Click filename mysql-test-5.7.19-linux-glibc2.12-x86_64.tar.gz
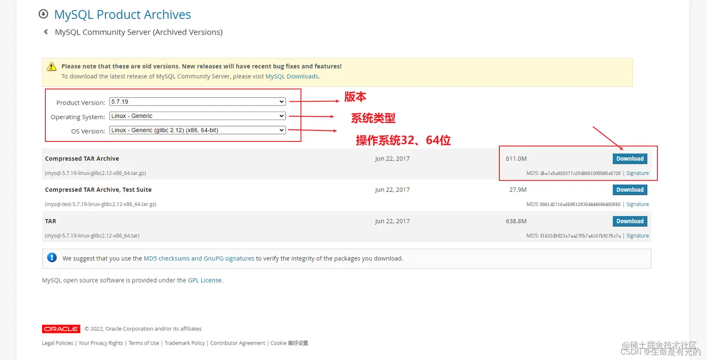 (x=101, y=205)
